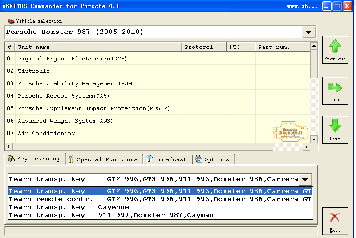Screen dimensions: 356x238
Task: Select Learn transp. key - Cayenne option
Action: click(x=69, y=207)
